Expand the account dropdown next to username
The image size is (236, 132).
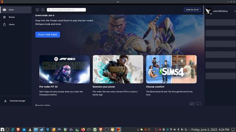point(235,11)
